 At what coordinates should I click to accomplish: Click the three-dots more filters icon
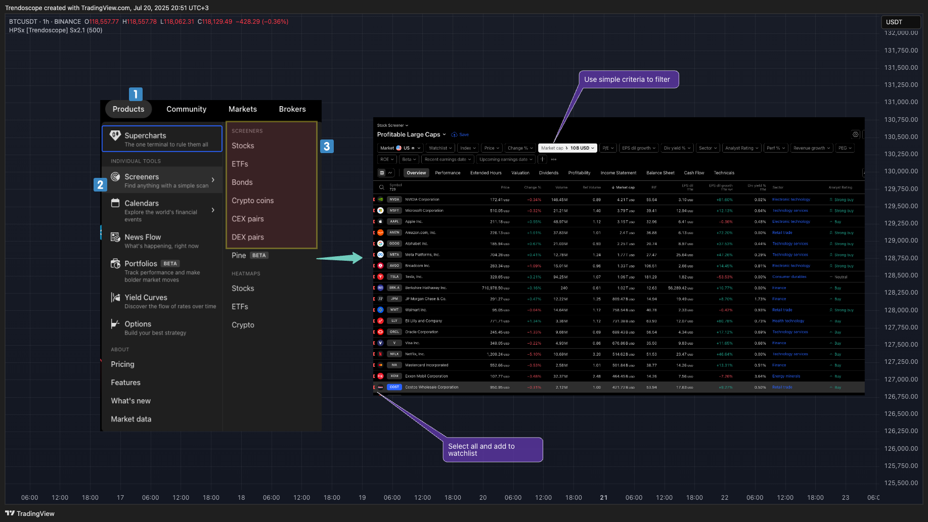pyautogui.click(x=554, y=159)
